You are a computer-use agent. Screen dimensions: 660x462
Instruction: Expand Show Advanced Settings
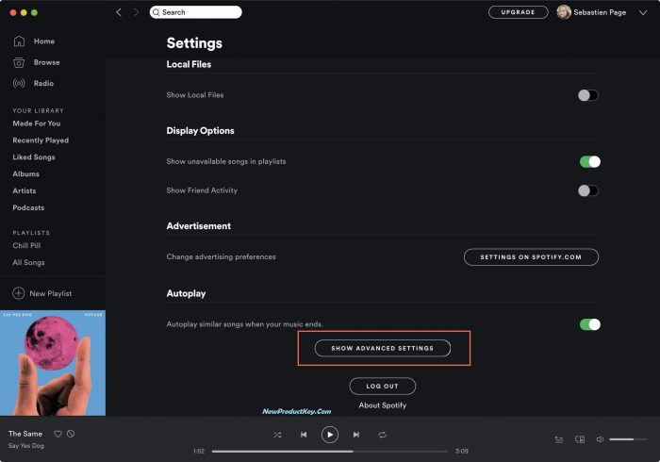(x=383, y=348)
